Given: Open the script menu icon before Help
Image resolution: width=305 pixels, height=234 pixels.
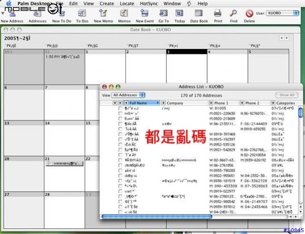Looking at the screenshot, I should tap(189, 3).
